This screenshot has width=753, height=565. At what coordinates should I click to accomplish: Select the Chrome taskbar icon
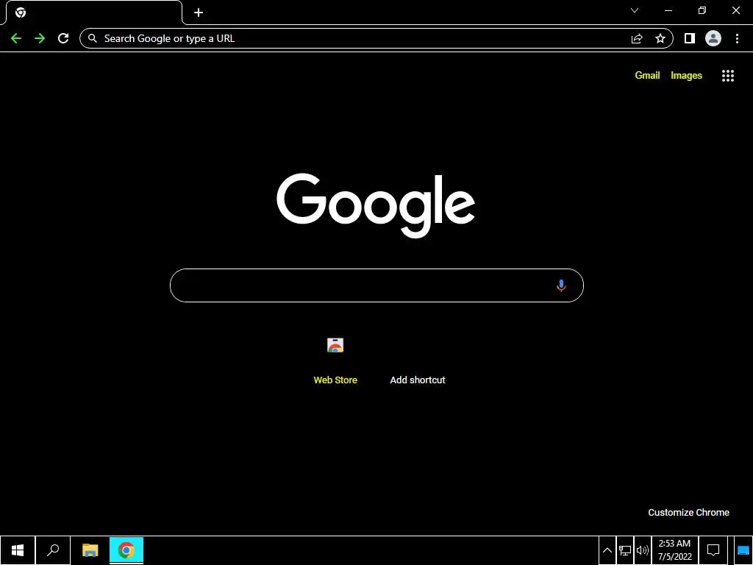click(126, 550)
